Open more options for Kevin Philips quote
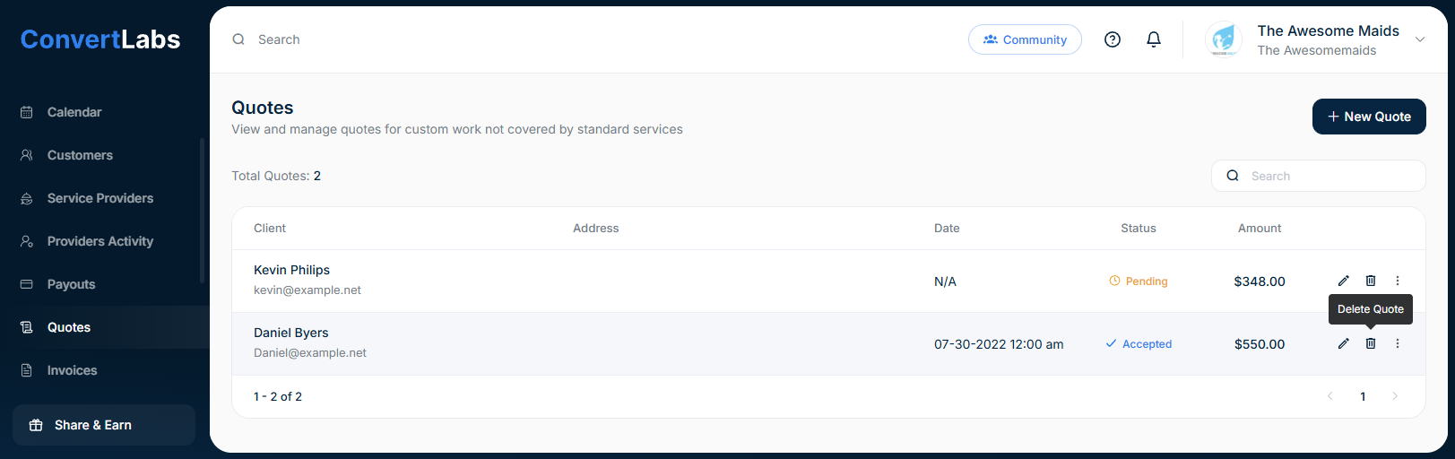Image resolution: width=1455 pixels, height=459 pixels. click(1398, 281)
